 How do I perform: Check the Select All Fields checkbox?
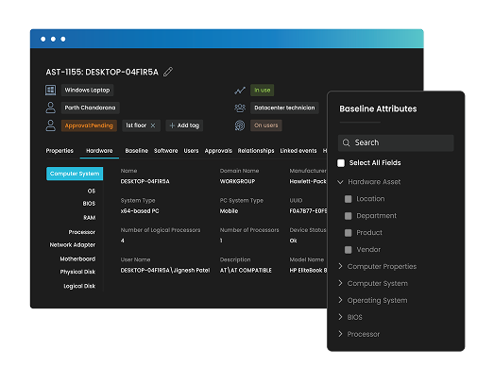(x=341, y=163)
